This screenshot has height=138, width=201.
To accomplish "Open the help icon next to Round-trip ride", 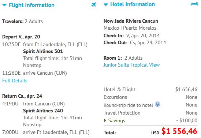I will [x=157, y=104].
